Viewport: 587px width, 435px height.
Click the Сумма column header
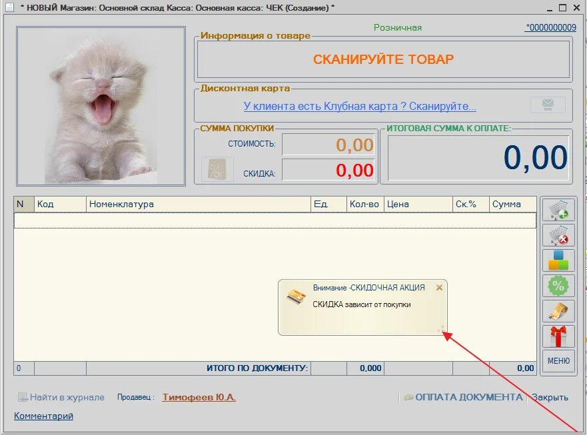[512, 205]
